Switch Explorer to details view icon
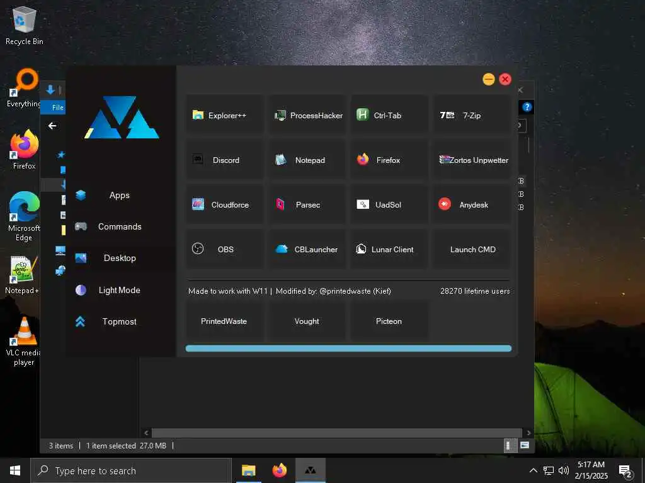Screen dimensions: 645x483 point(509,445)
